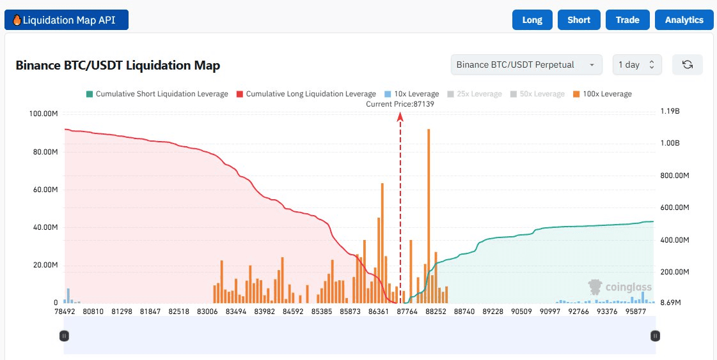Screen dimensions: 717x360
Task: Click the flame icon in Liquidation Map API
Action: pyautogui.click(x=17, y=20)
